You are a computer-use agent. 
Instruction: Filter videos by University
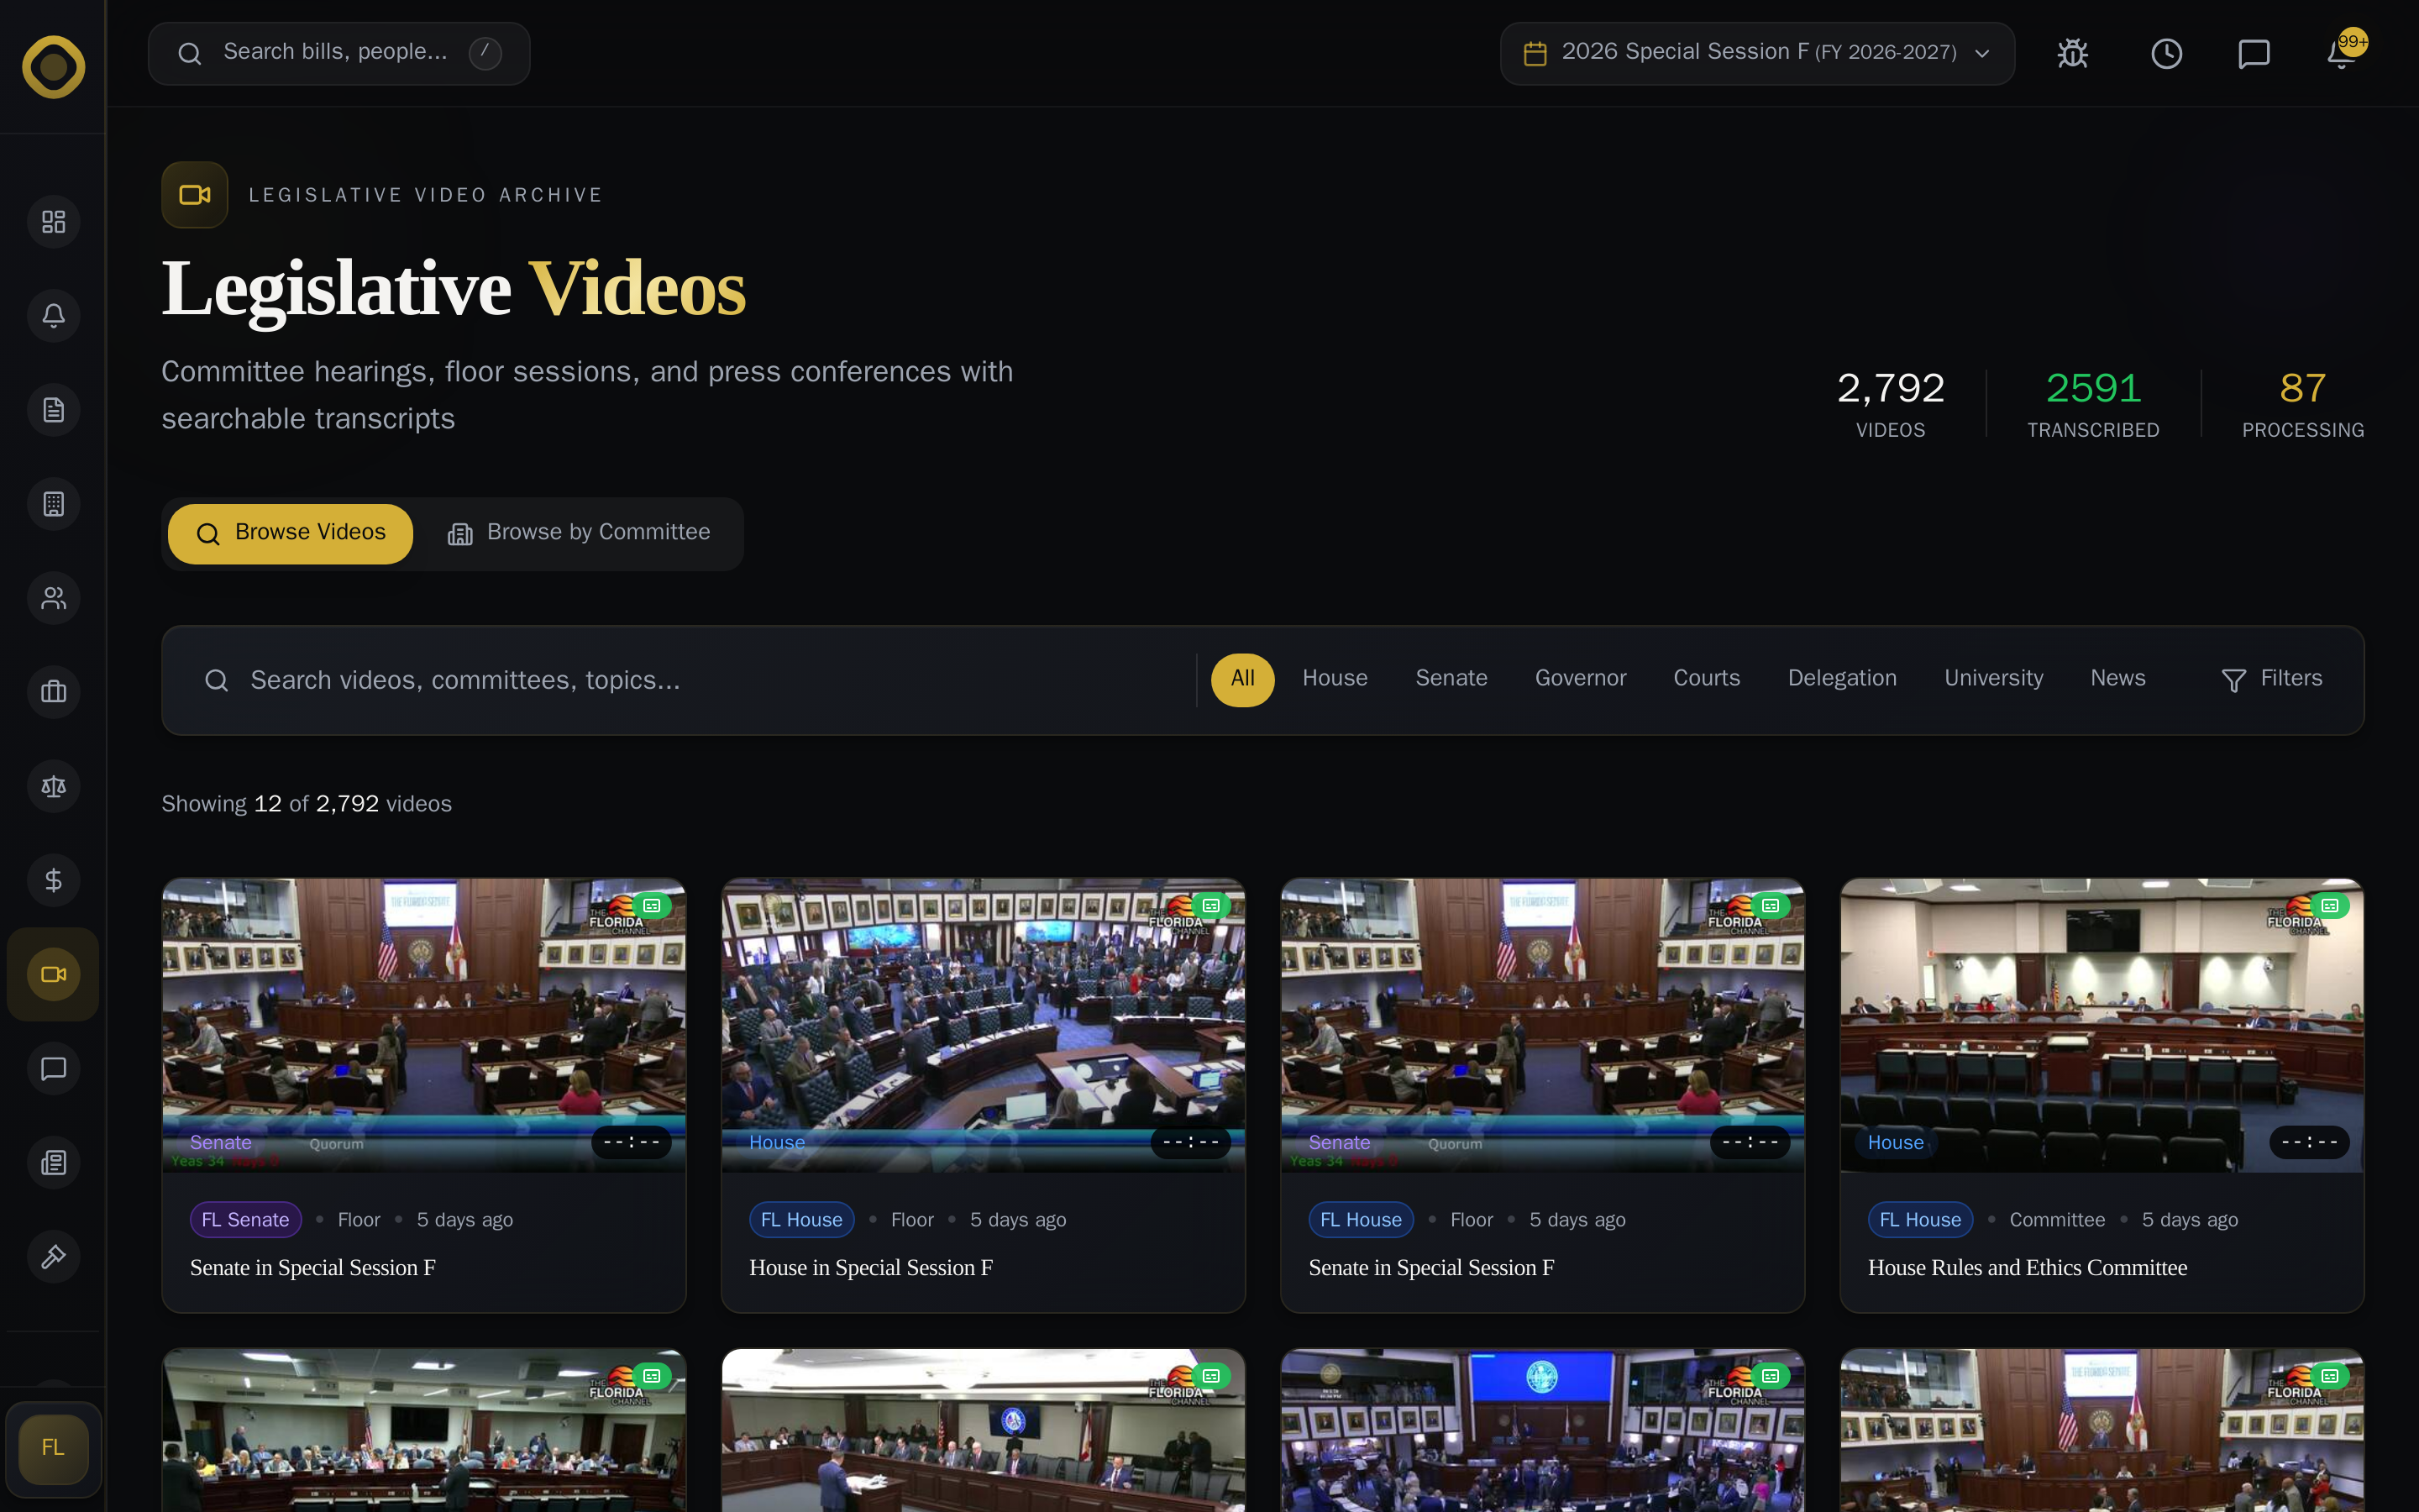[1993, 679]
